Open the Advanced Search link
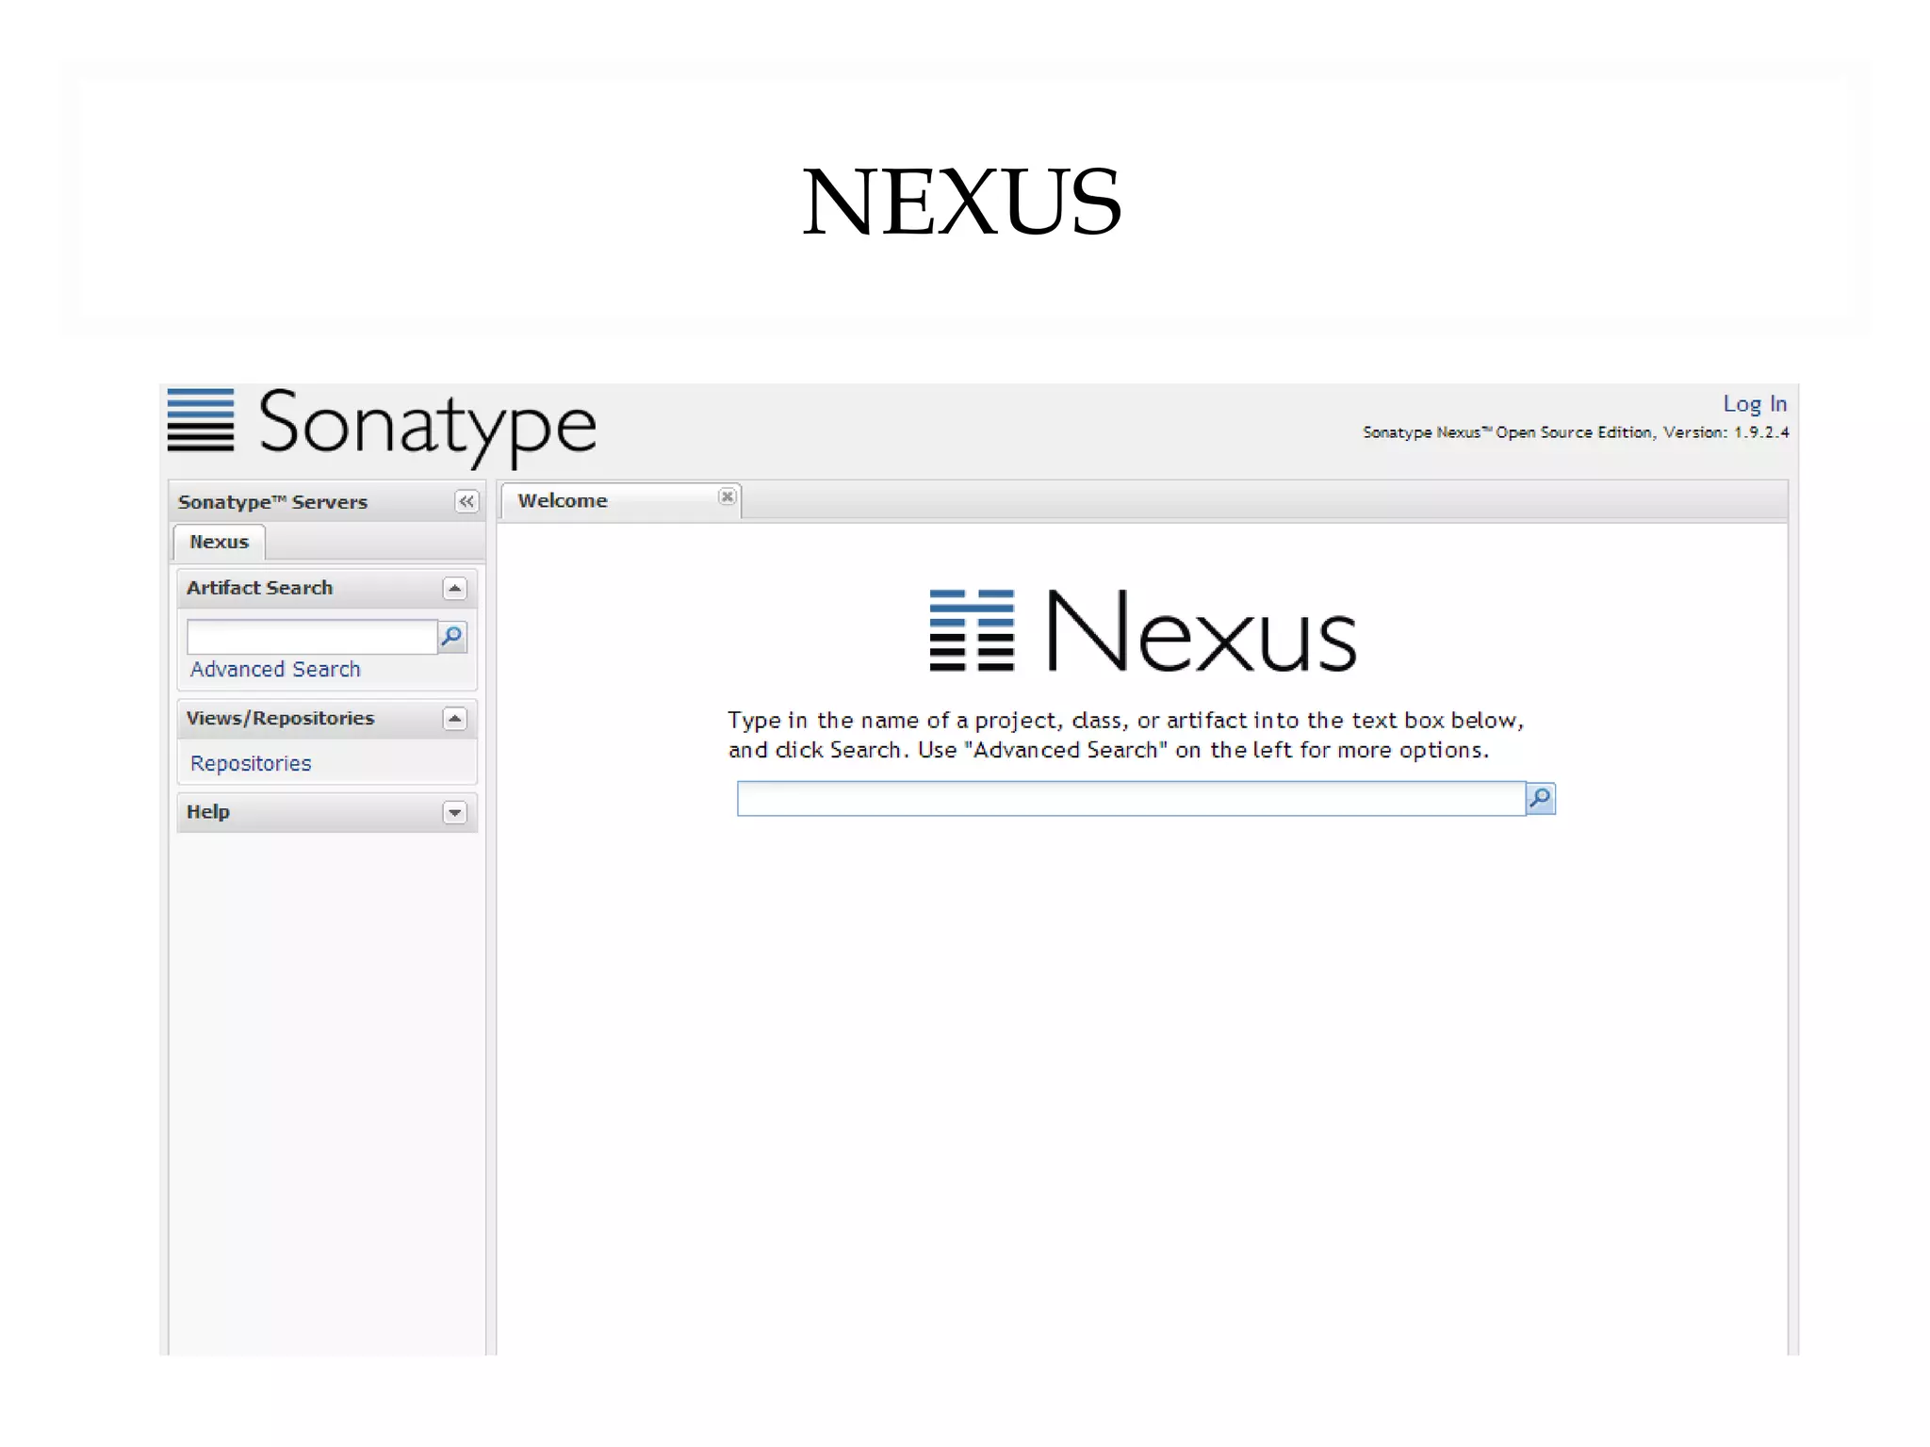This screenshot has width=1930, height=1447. 275,669
